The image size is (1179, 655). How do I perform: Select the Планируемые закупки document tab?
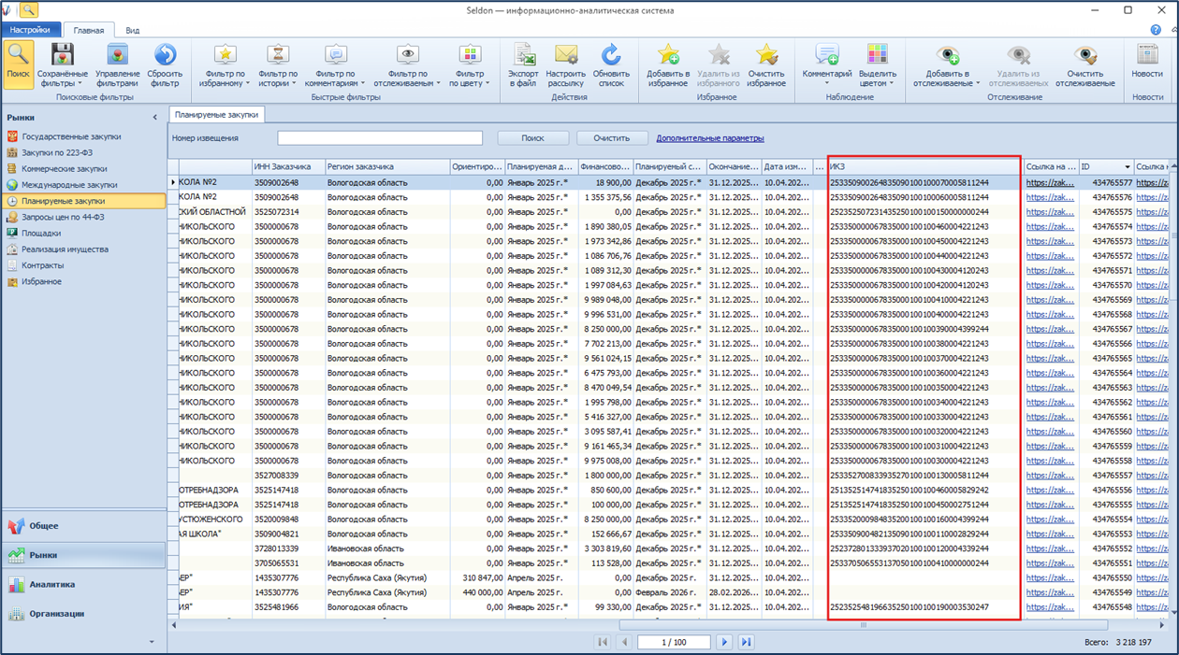(x=217, y=114)
